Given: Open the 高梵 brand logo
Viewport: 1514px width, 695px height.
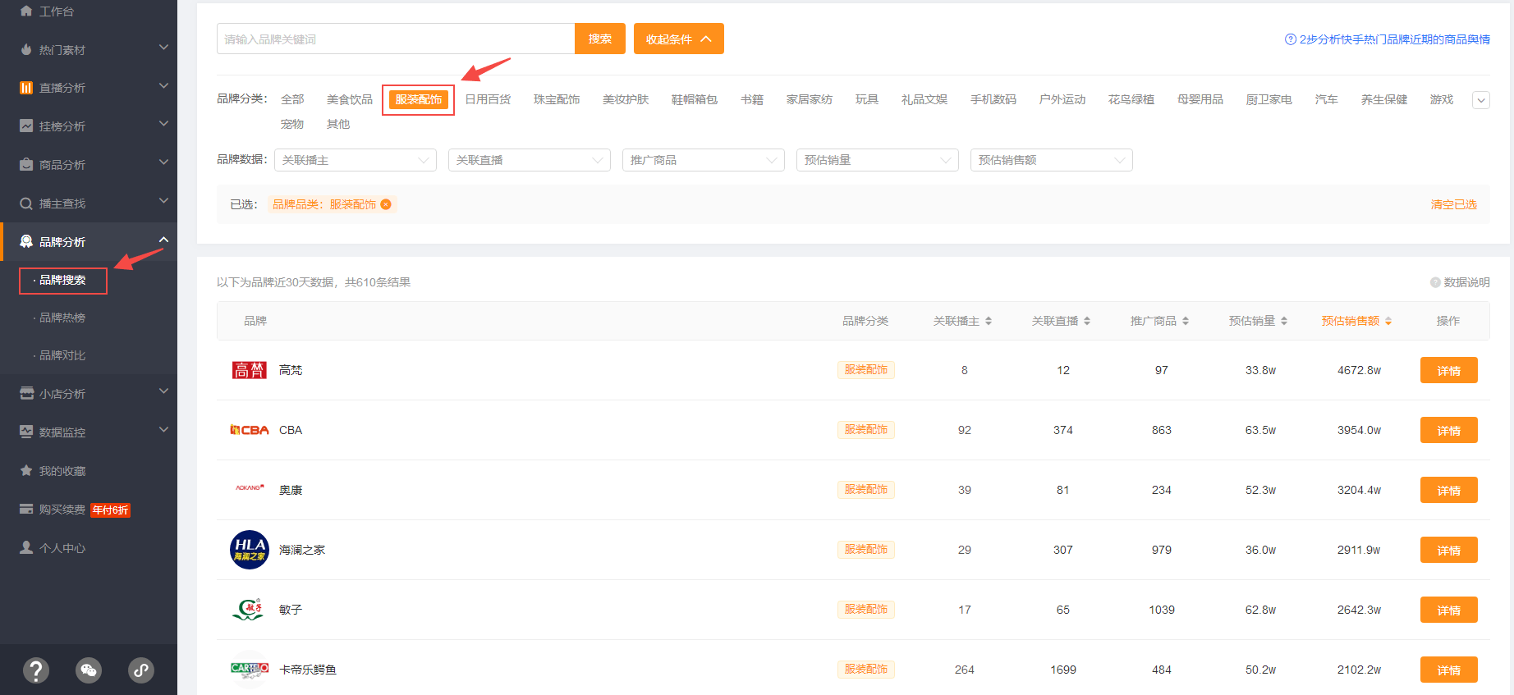Looking at the screenshot, I should [249, 370].
